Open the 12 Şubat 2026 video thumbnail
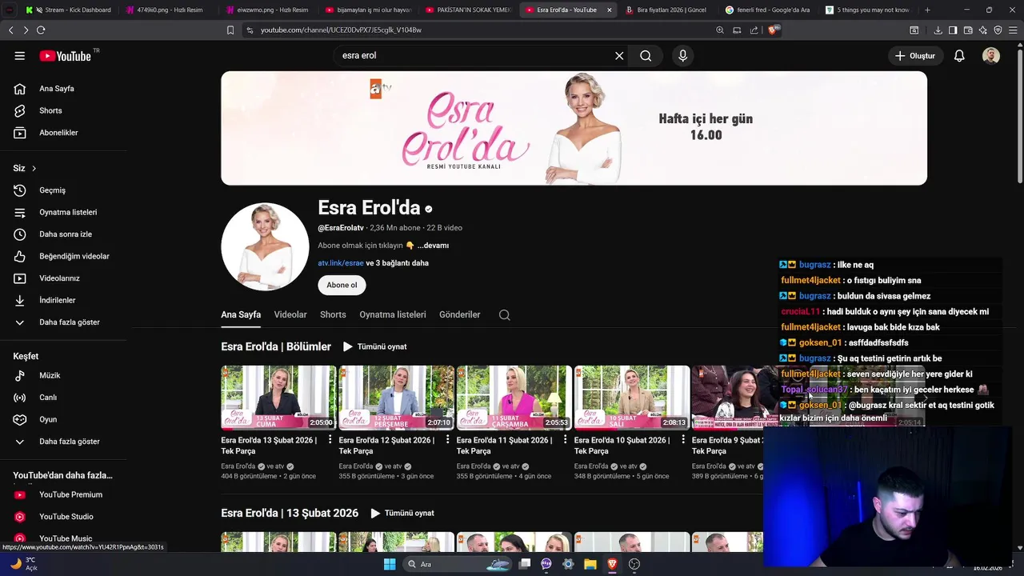Image resolution: width=1024 pixels, height=576 pixels. (396, 398)
